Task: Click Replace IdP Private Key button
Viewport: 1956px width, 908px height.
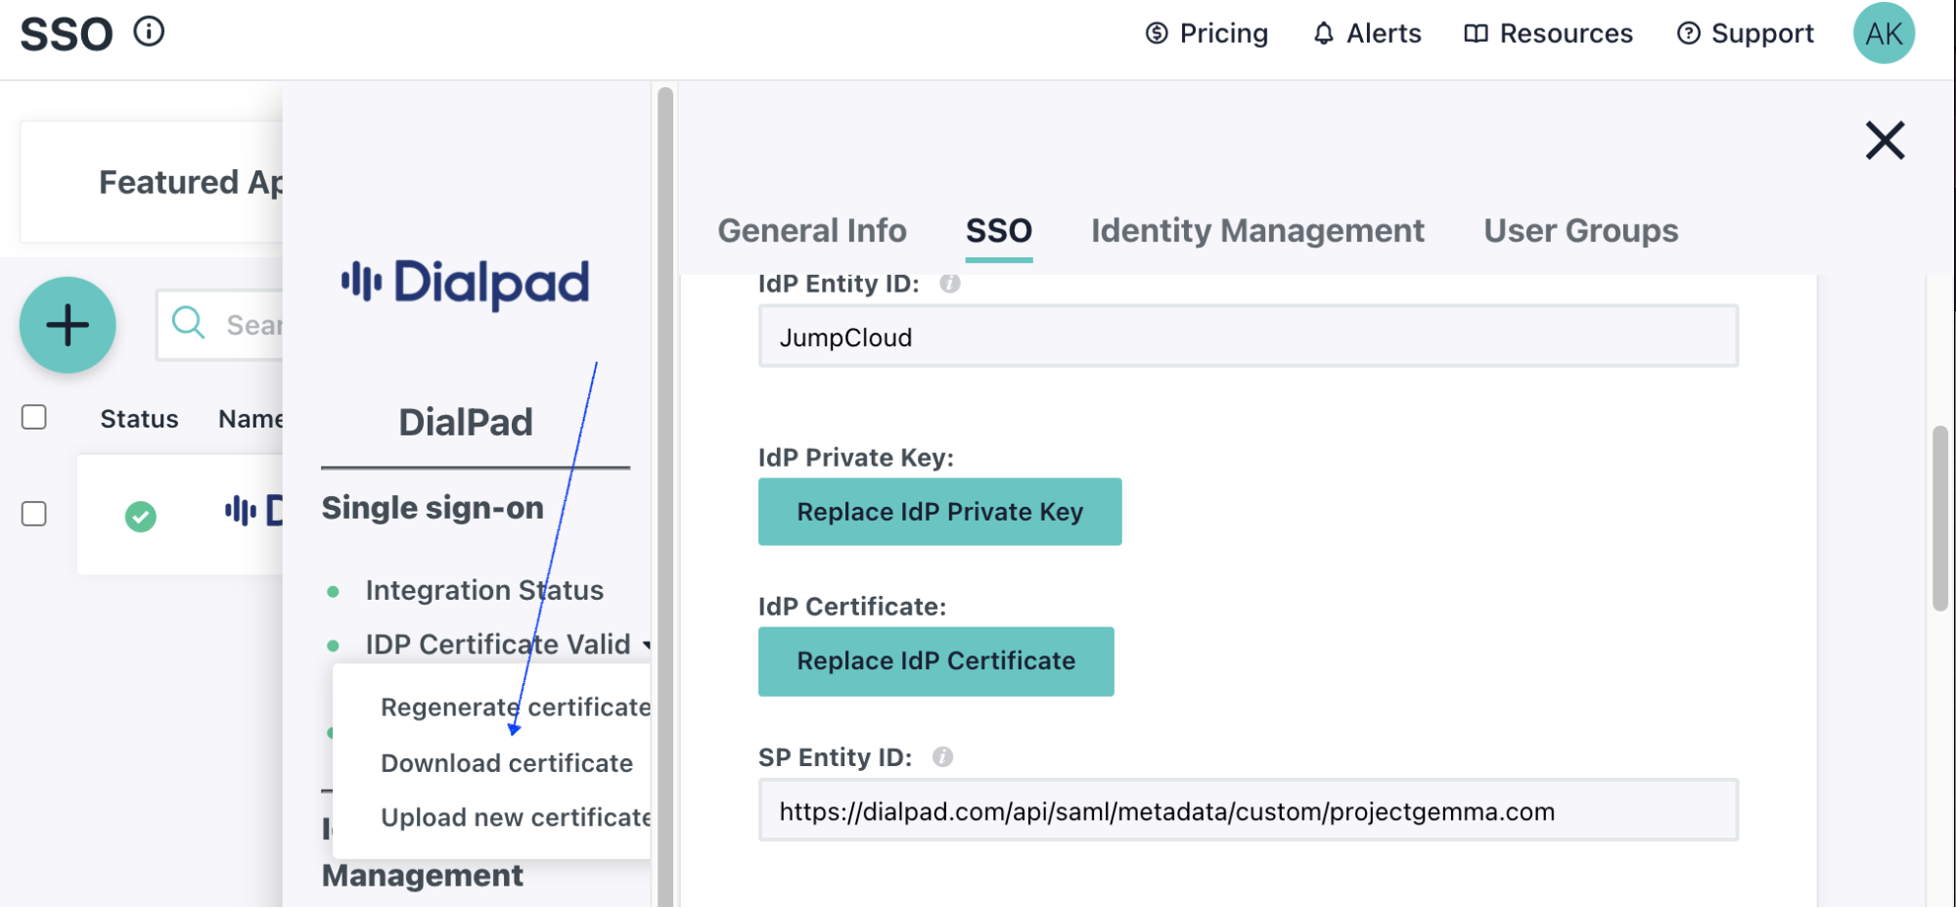Action: pos(939,512)
